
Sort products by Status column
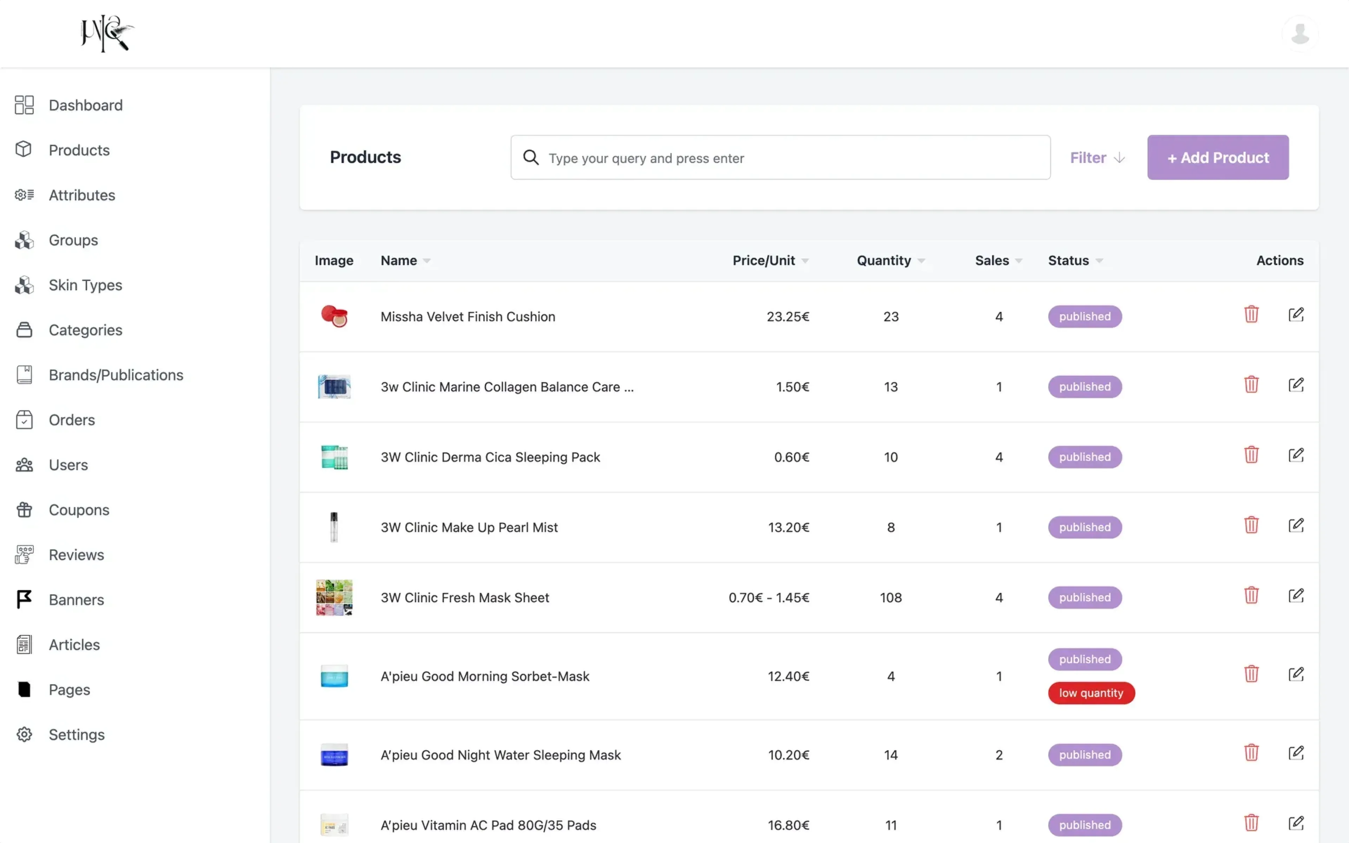click(x=1075, y=260)
